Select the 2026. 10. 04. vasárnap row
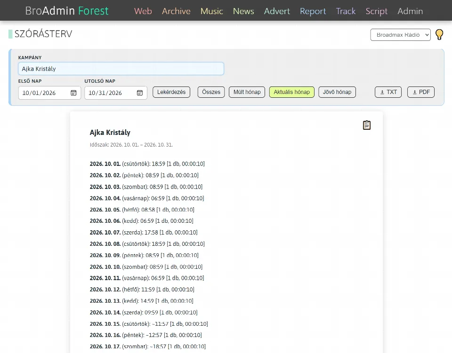This screenshot has width=452, height=353. point(147,198)
